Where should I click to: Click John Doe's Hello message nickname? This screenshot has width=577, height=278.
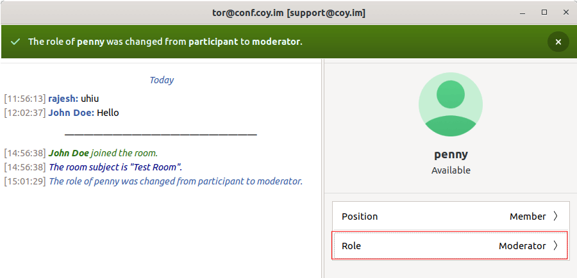click(x=71, y=113)
